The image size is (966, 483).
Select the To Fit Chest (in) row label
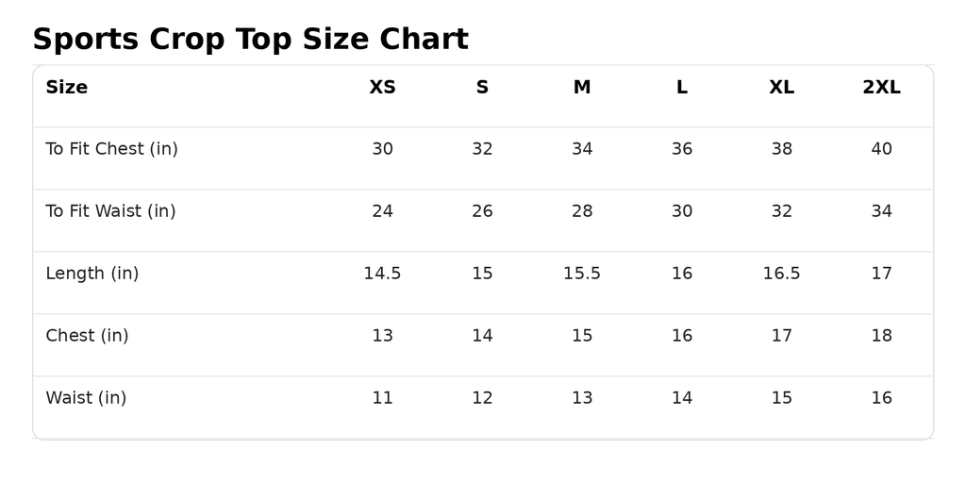point(111,149)
